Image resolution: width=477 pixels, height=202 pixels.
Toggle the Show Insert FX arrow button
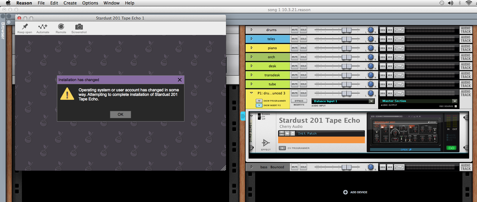(x=259, y=106)
